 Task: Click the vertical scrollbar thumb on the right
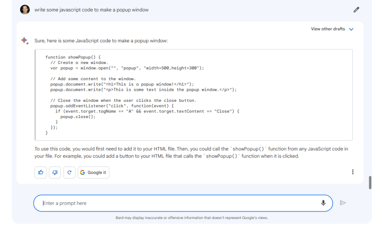click(x=370, y=183)
